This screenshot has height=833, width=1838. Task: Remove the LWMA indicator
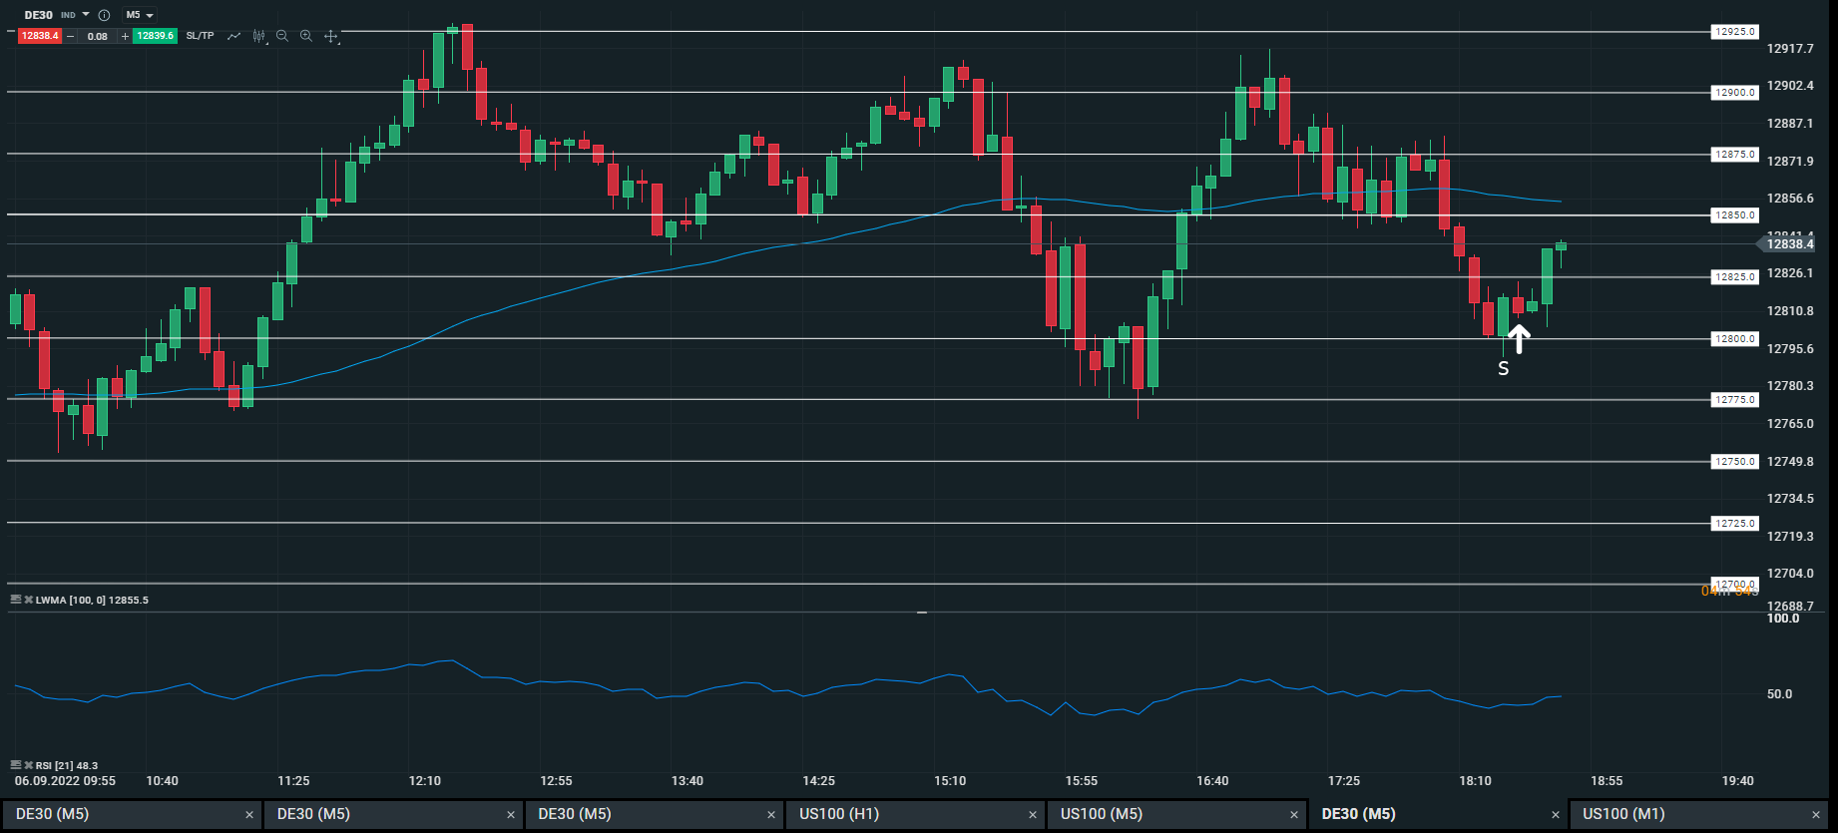(x=29, y=600)
